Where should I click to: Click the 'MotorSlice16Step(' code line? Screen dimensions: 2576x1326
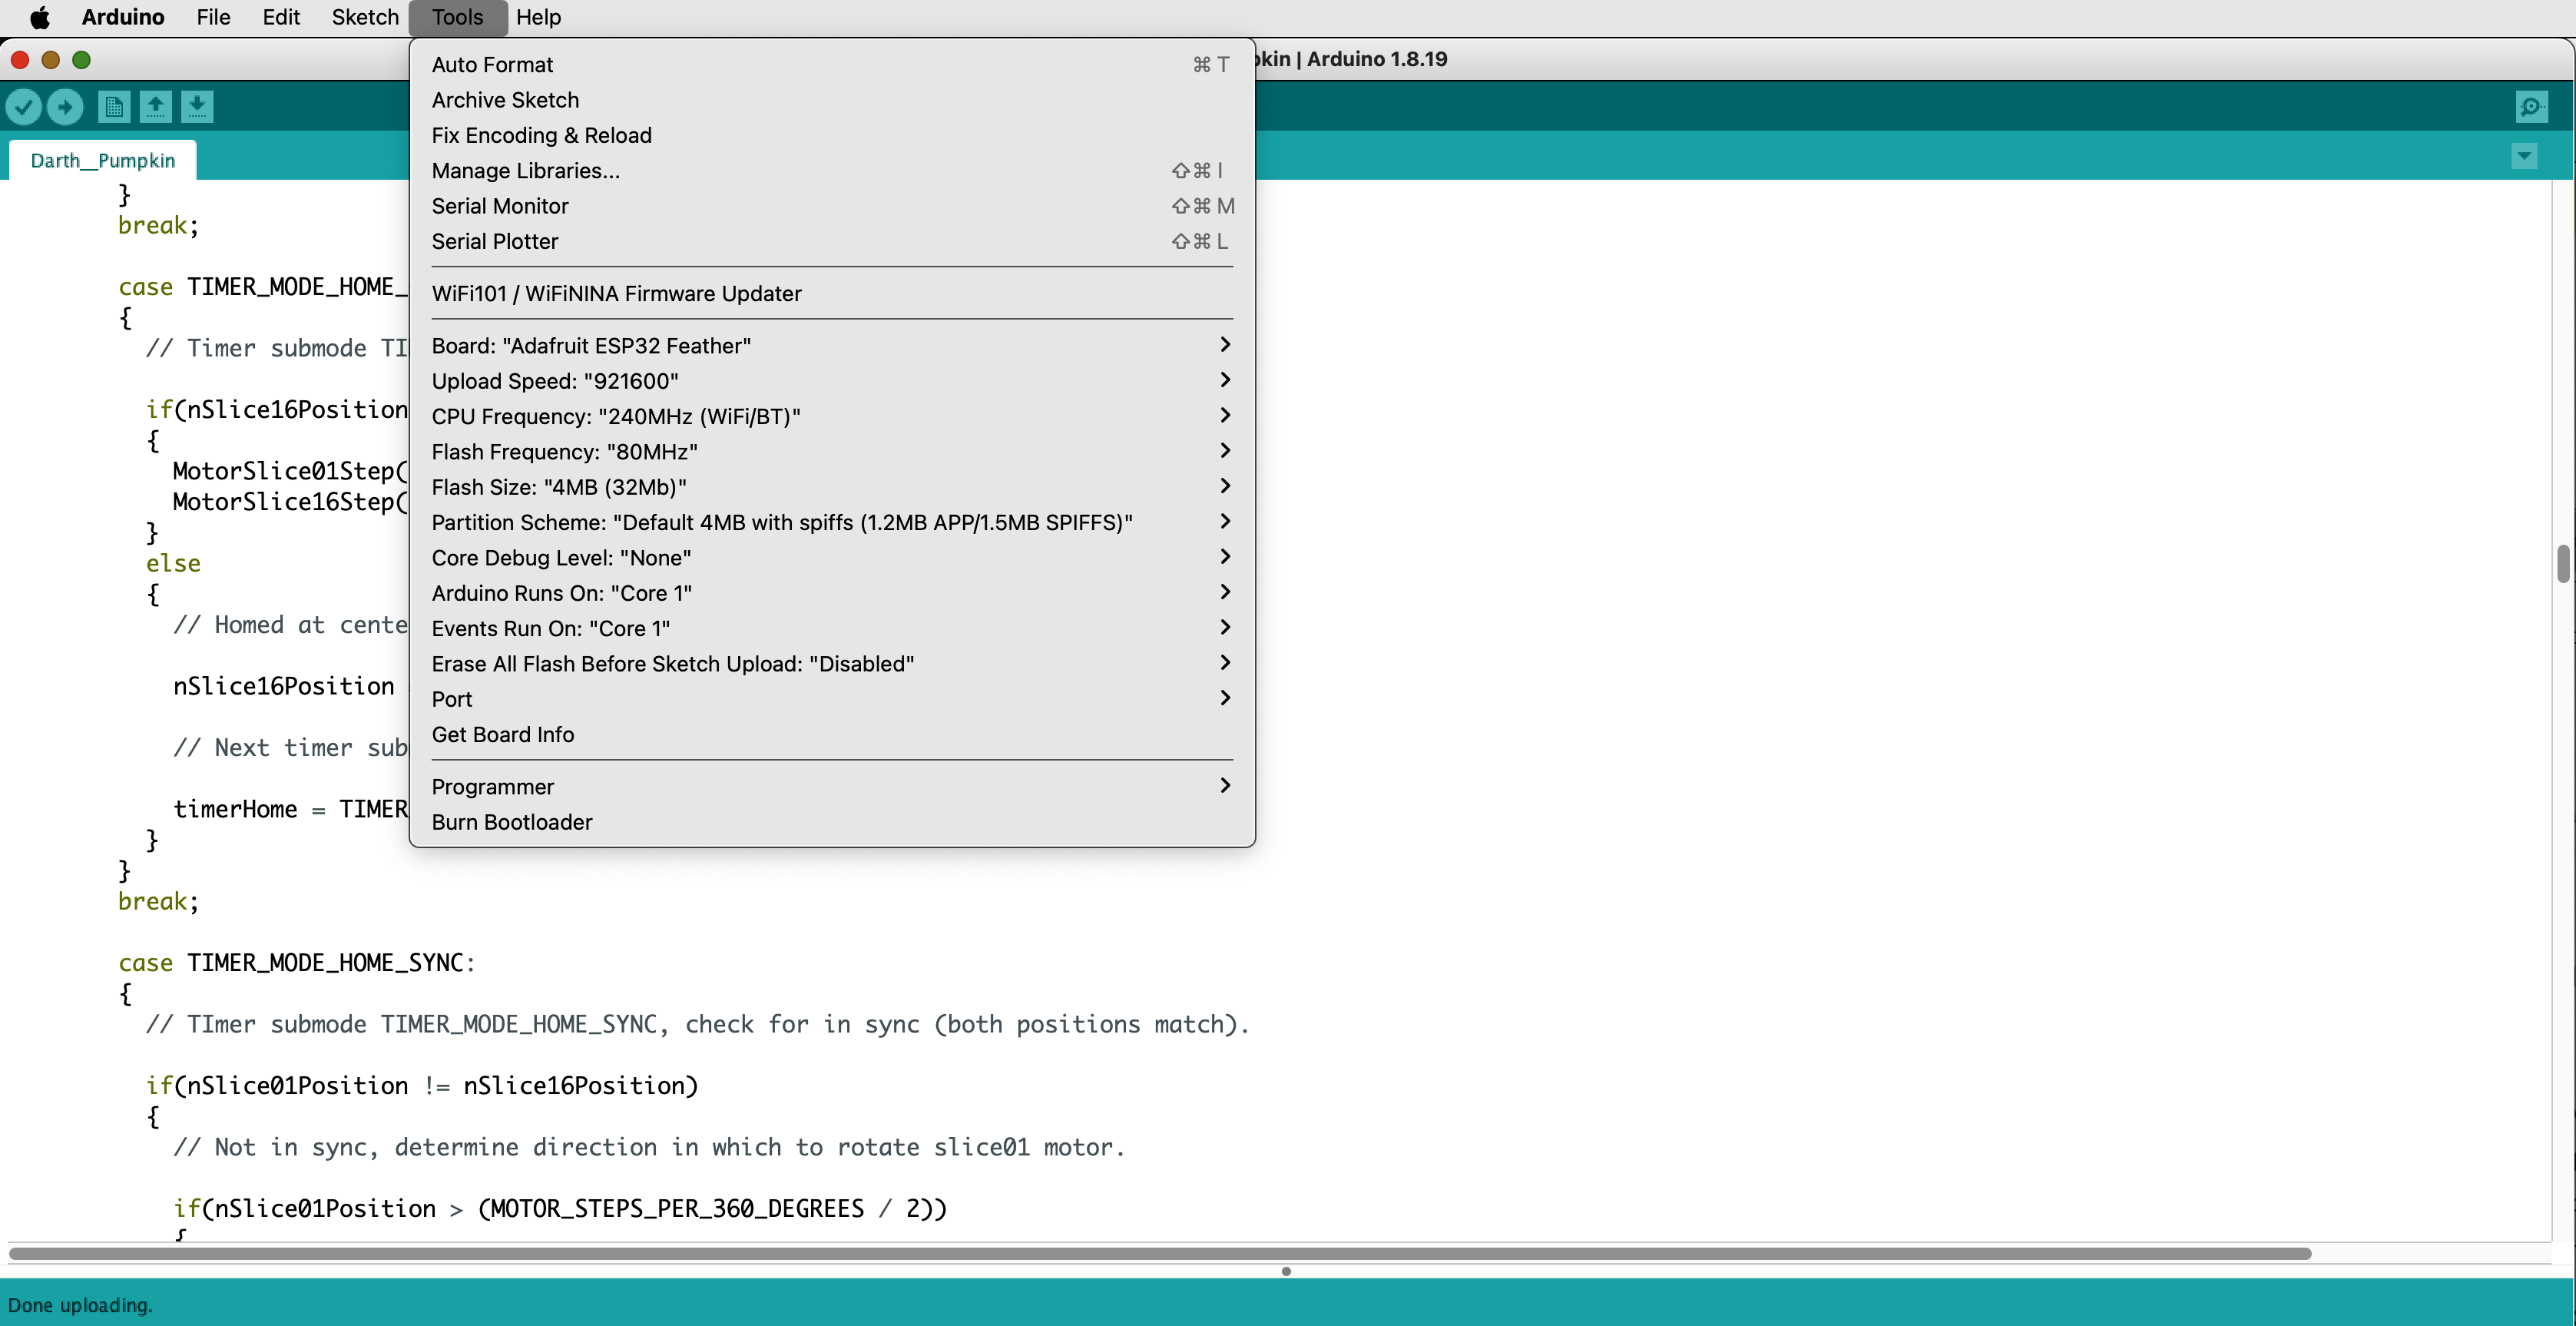(x=290, y=502)
